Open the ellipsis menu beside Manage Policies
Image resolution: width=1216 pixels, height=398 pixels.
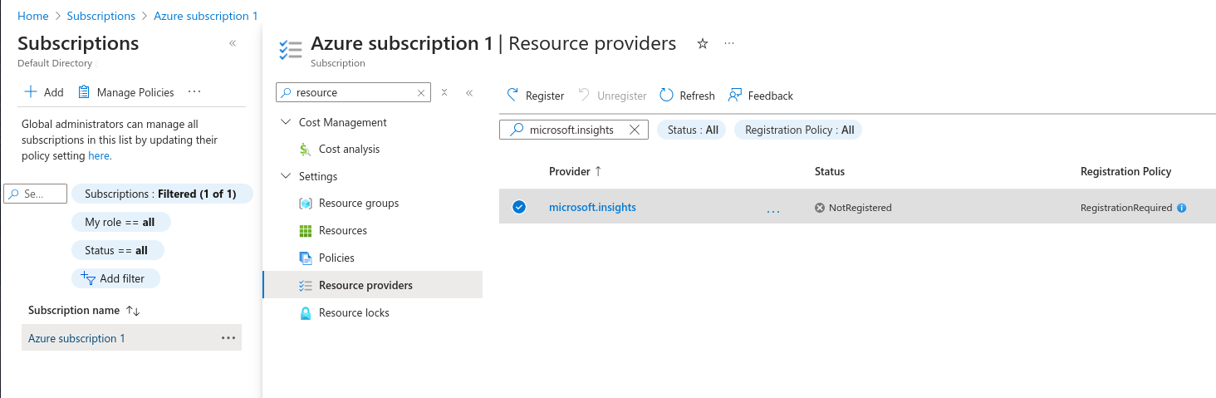(194, 92)
